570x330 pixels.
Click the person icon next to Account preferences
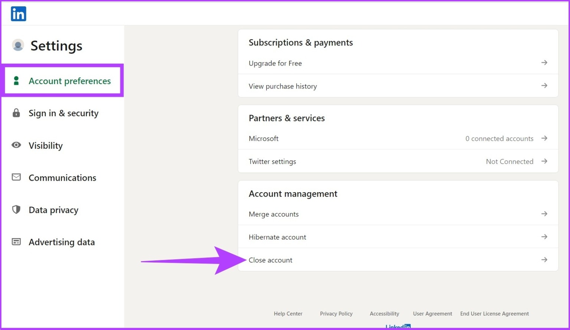[x=16, y=81]
